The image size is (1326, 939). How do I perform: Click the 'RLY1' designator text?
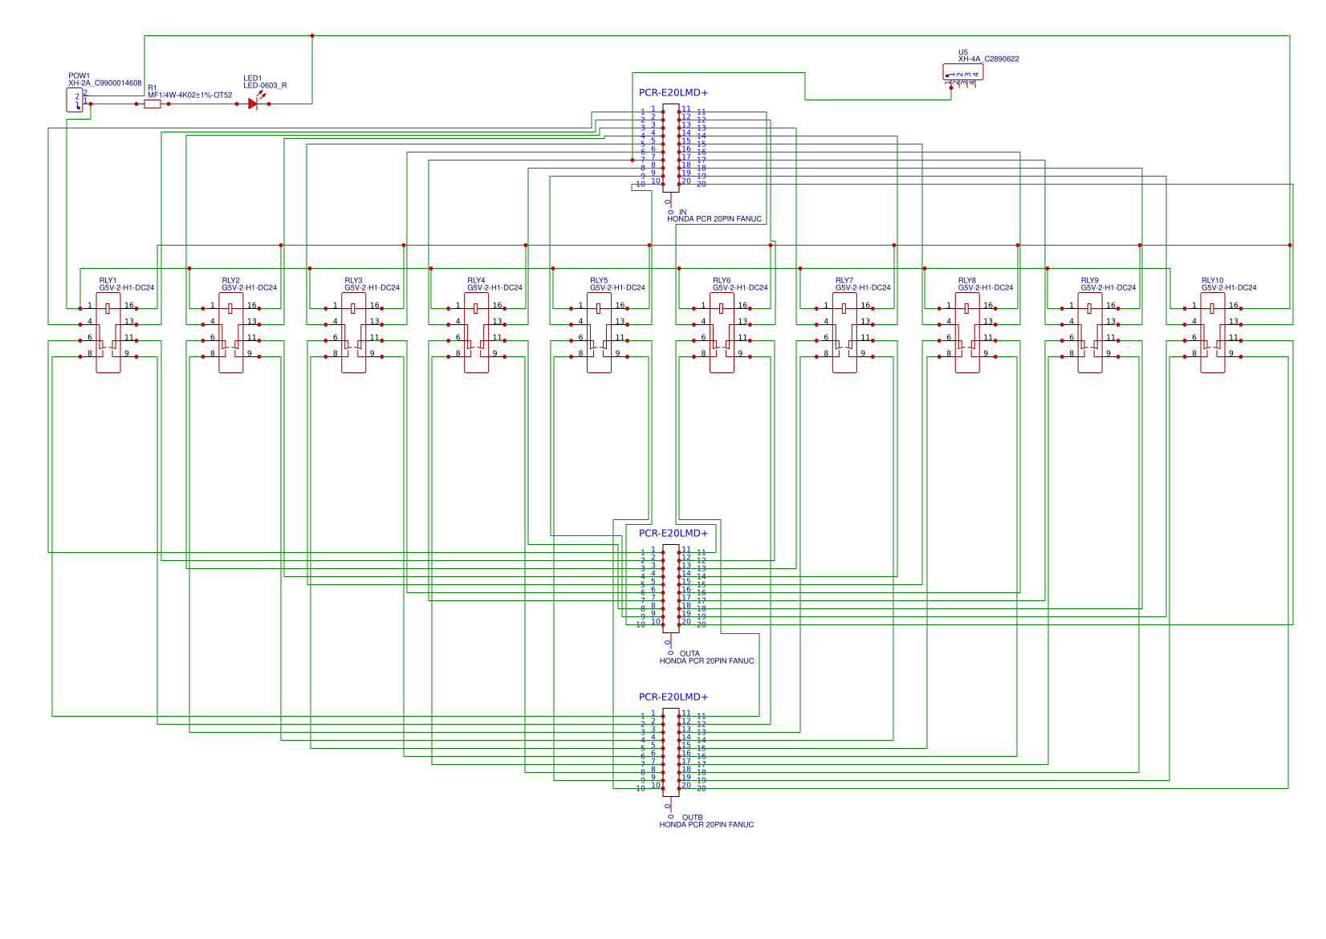[108, 281]
